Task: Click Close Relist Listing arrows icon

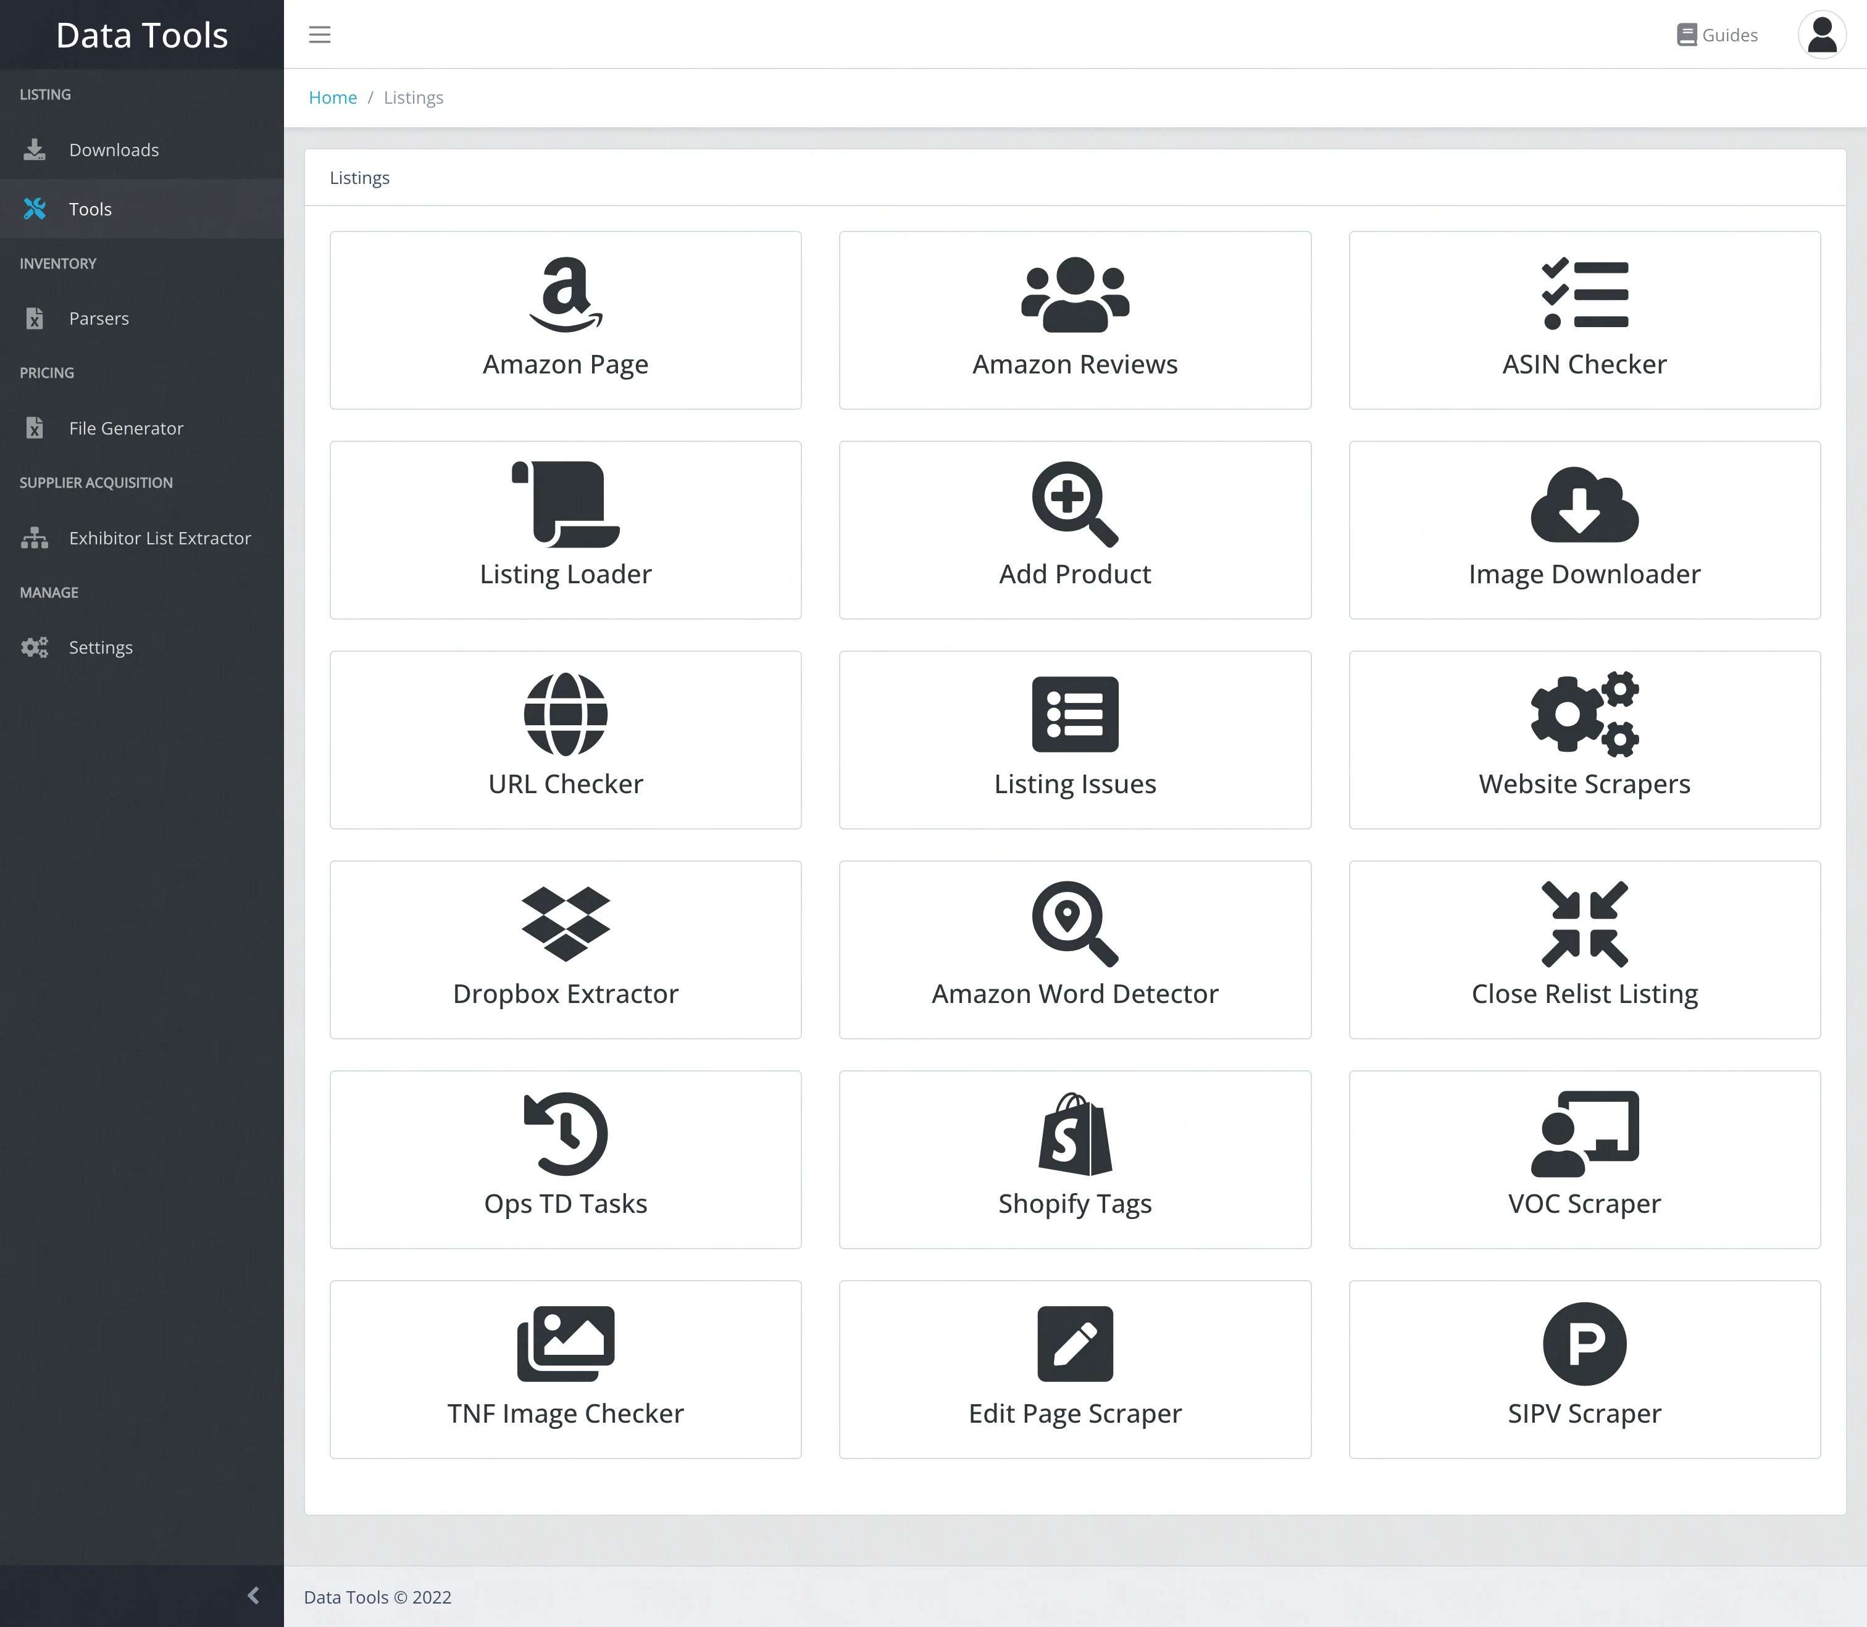Action: [1585, 923]
